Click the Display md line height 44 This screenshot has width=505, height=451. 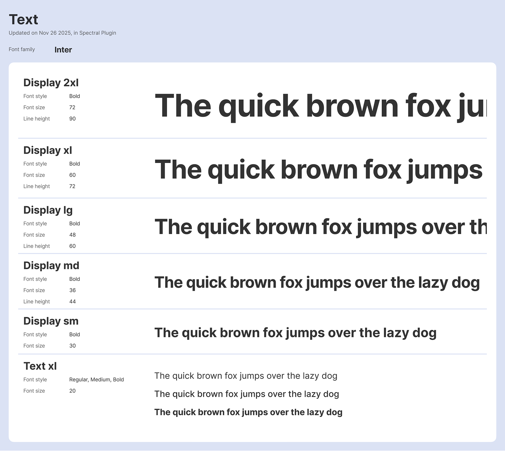73,302
